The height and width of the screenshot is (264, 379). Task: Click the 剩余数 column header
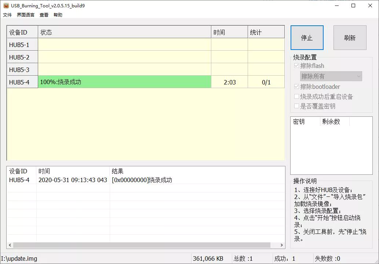[x=335, y=122]
